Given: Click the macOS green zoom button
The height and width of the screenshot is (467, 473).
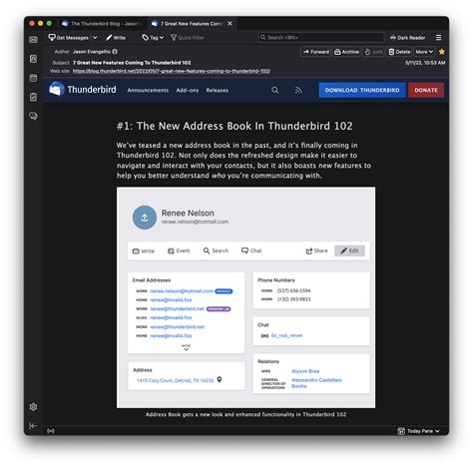Looking at the screenshot, I should pos(49,23).
